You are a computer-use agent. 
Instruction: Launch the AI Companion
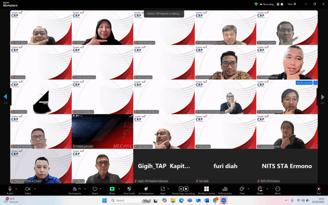[x=146, y=190]
